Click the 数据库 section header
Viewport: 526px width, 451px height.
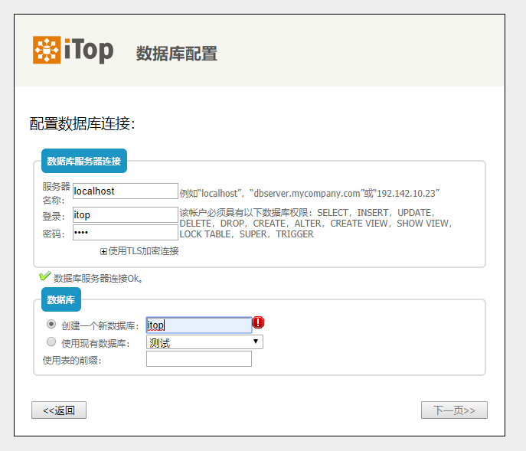tap(61, 299)
